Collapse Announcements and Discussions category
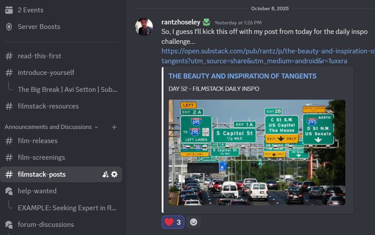 coord(51,127)
